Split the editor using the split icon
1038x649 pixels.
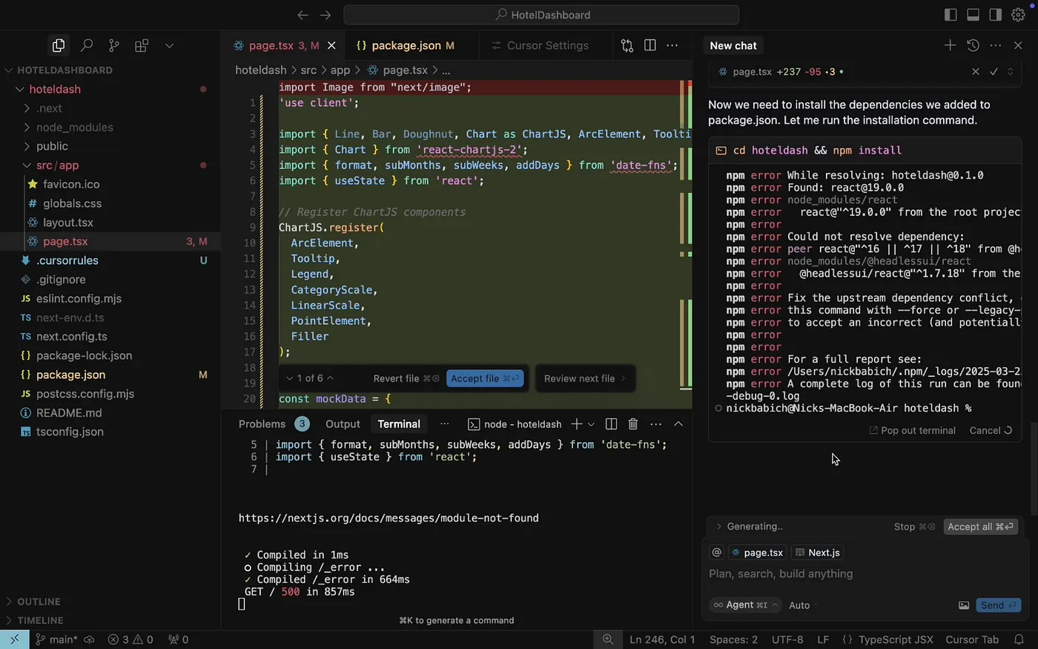coord(649,45)
